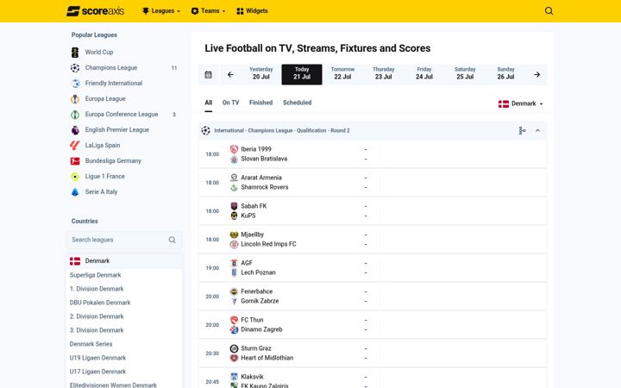Viewport: 621px width, 388px height.
Task: Click the LaLiga Spain logo icon
Action: pyautogui.click(x=75, y=146)
